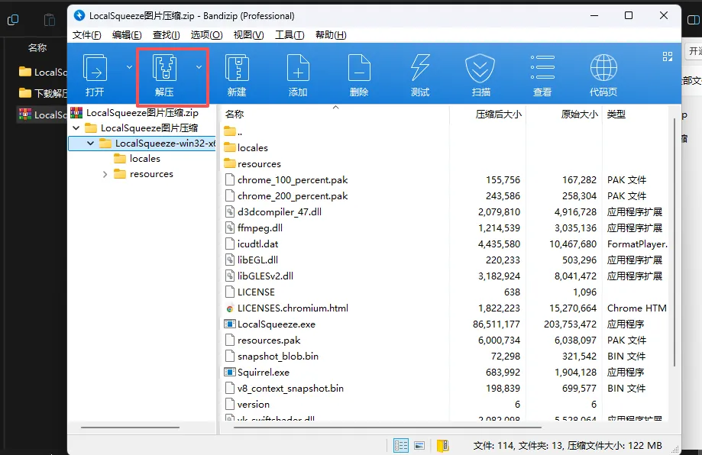
Task: Click the 查看 (View) list icon
Action: point(542,67)
